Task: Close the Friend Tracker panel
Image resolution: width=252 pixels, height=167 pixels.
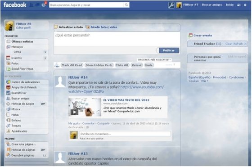Action: tap(245, 44)
